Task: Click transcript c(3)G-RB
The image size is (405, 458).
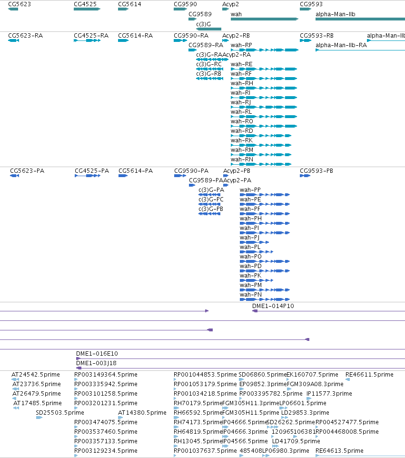Action: (x=209, y=74)
